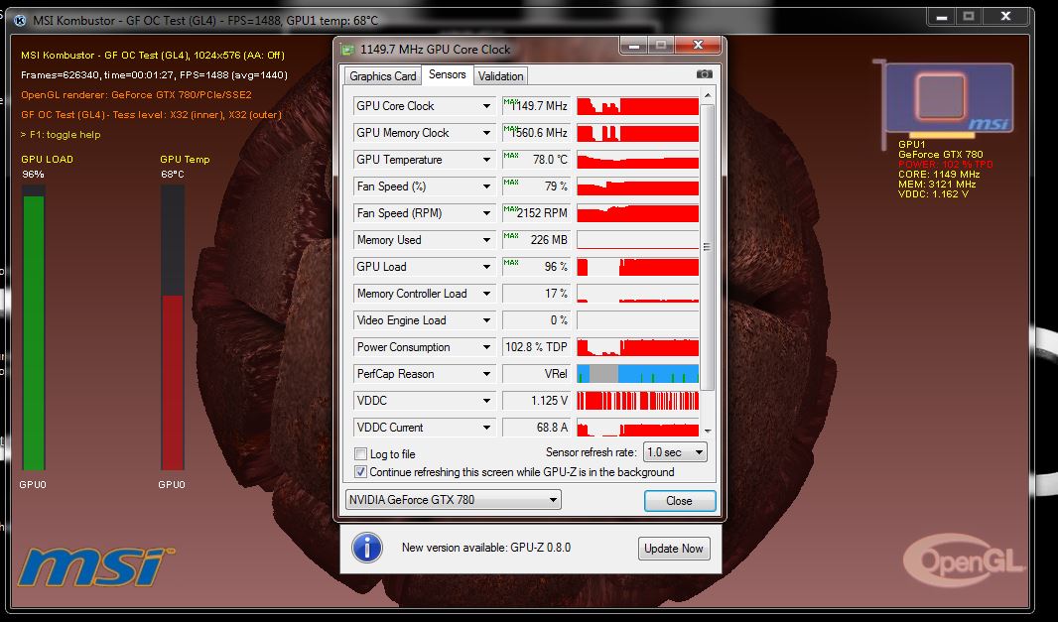
Task: Close the GPU-Z window with the X
Action: click(698, 46)
